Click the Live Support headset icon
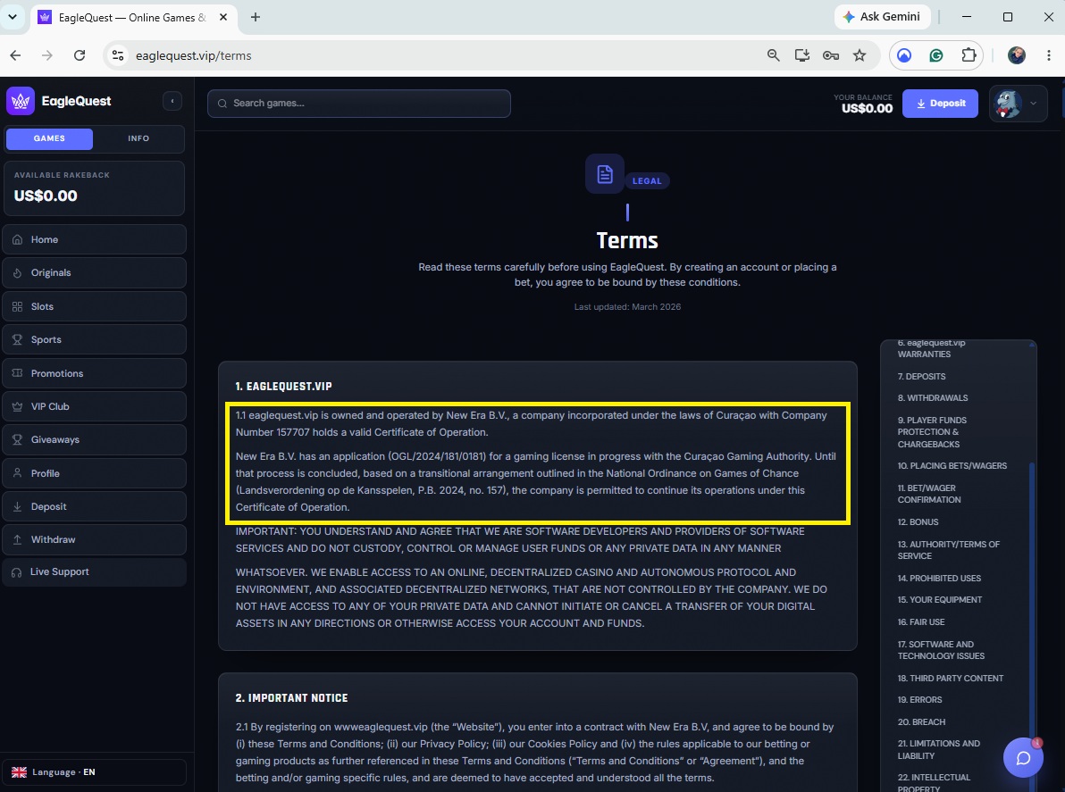Viewport: 1065px width, 792px height. click(17, 572)
